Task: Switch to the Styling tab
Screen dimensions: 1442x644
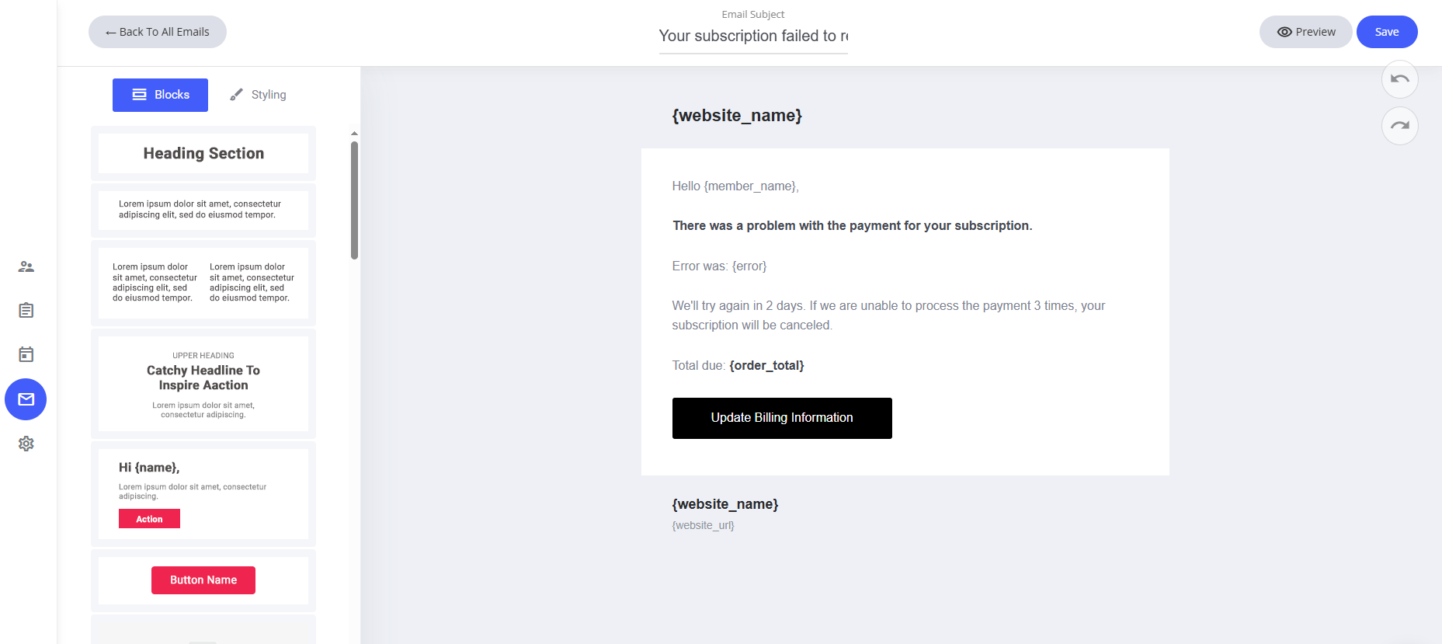Action: [259, 95]
